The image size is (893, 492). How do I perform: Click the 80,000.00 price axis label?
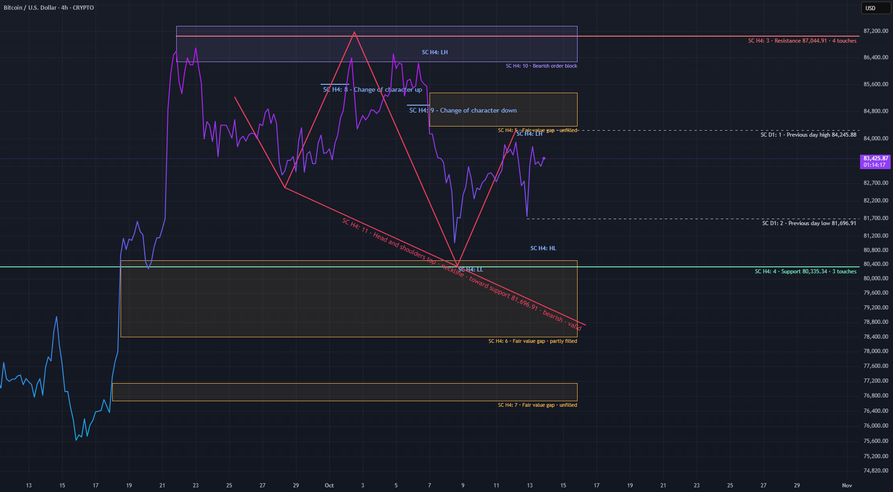click(876, 278)
